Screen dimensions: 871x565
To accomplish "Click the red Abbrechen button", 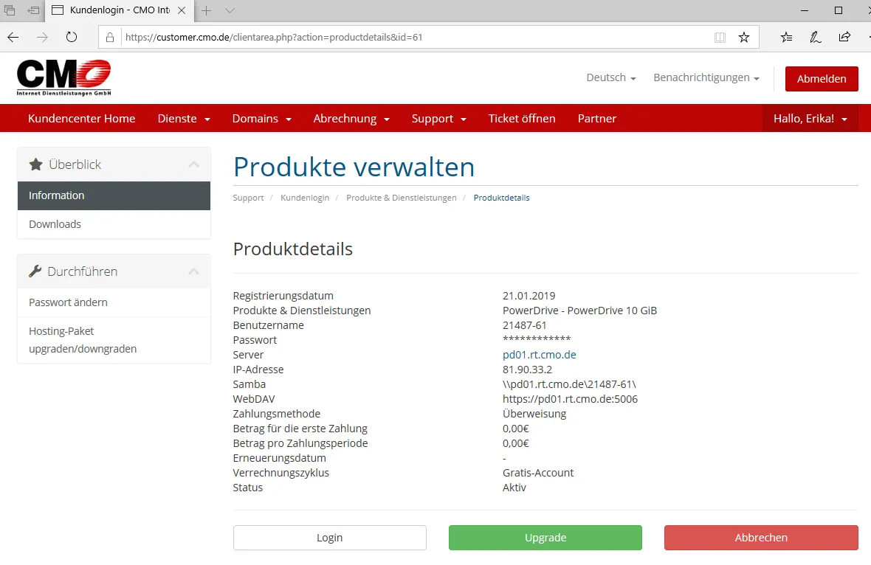I will (761, 537).
